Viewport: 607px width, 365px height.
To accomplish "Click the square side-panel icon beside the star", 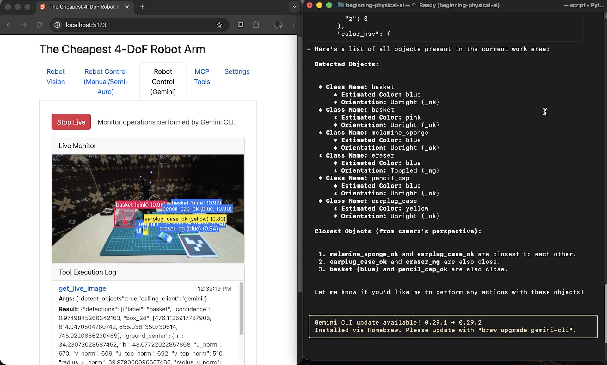I will [x=241, y=25].
